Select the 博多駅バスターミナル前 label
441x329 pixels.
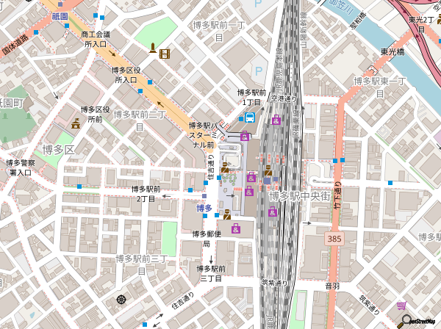coord(201,135)
